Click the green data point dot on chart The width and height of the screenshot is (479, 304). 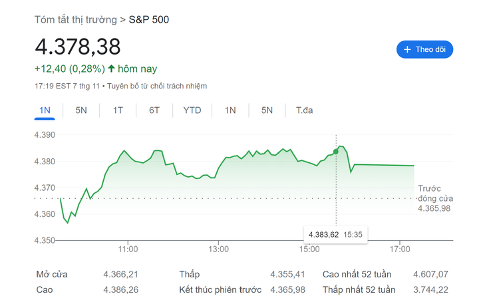click(x=335, y=152)
